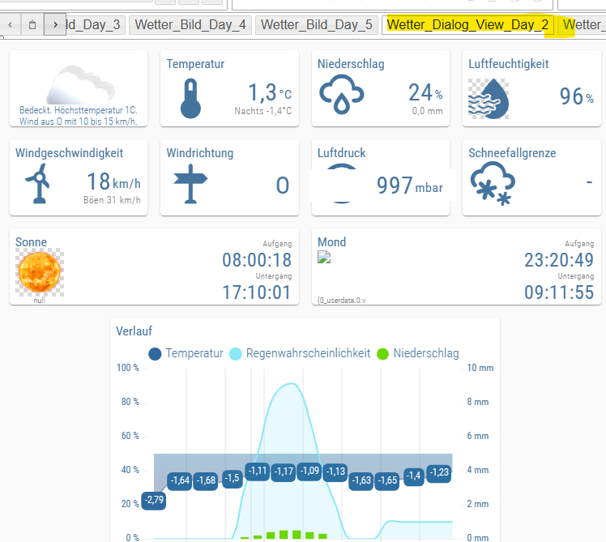Click the 1,3 °C temperature value
The image size is (606, 542).
coord(269,93)
